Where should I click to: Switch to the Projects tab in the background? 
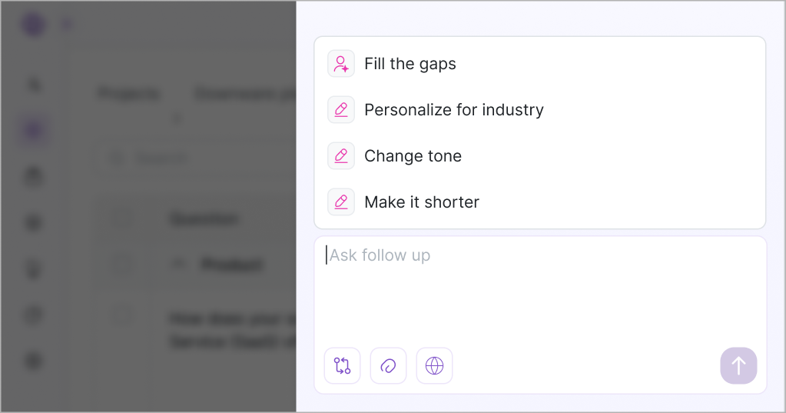pyautogui.click(x=129, y=93)
